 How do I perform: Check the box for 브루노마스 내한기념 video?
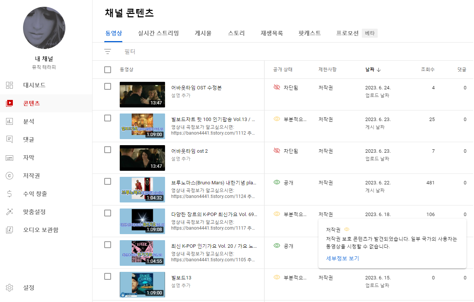(108, 181)
